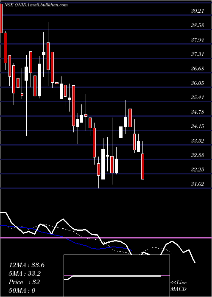Click the 36.05 price axis label
This screenshot has height=297, width=212.
[x=197, y=83]
